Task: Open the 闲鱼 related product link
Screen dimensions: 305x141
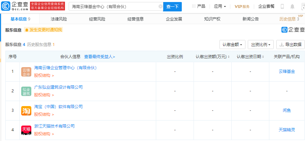Action: (287, 110)
